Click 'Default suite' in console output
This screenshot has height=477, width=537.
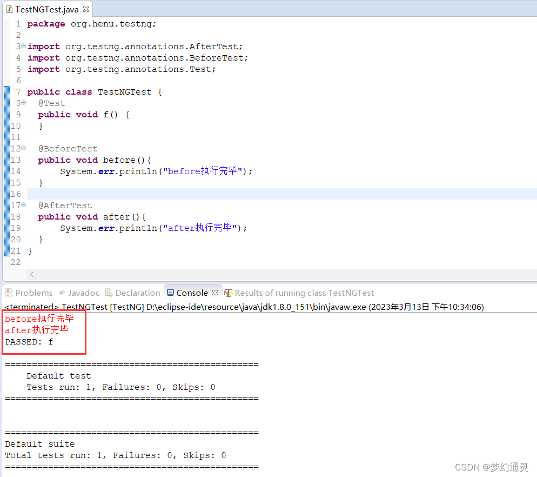tap(40, 444)
